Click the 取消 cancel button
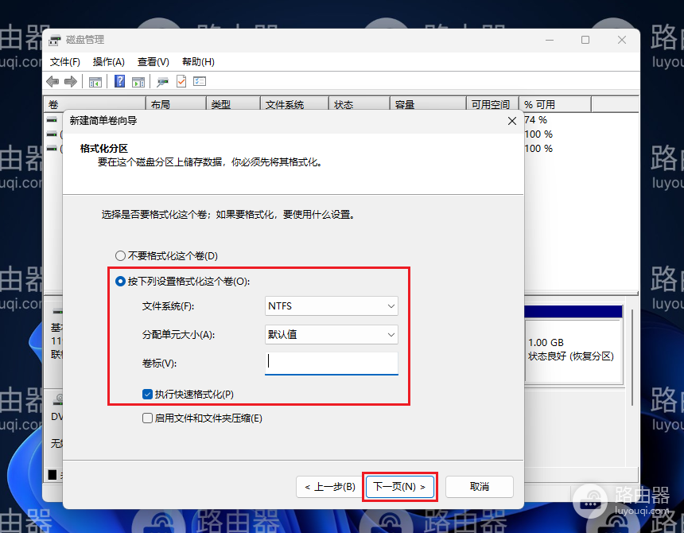 [x=479, y=487]
